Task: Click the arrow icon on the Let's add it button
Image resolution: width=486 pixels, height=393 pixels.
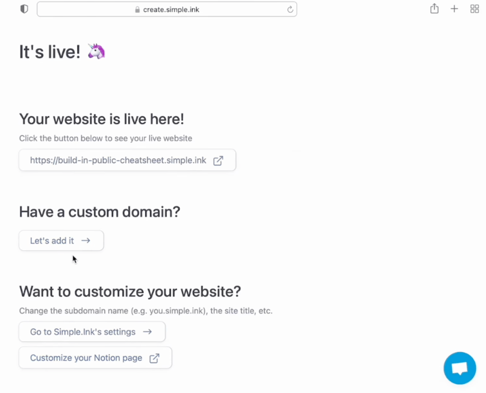Action: 85,241
